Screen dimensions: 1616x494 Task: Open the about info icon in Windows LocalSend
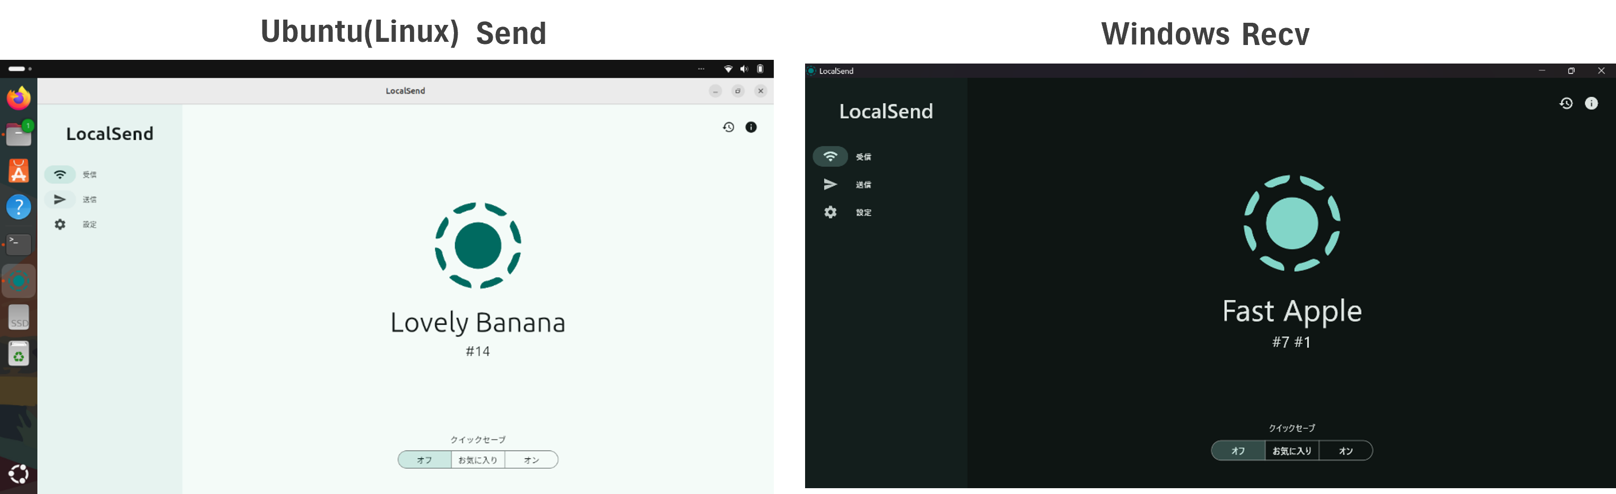(1592, 103)
